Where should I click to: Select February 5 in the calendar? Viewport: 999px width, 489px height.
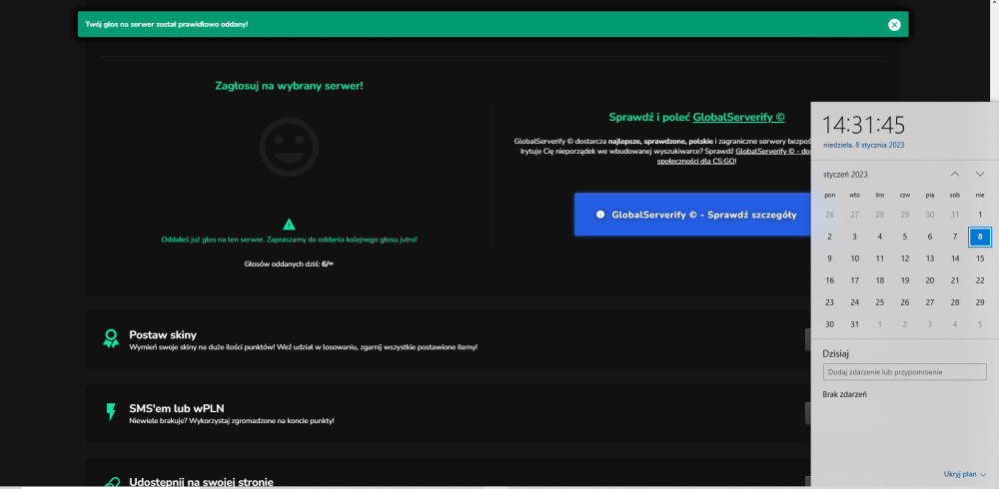980,324
